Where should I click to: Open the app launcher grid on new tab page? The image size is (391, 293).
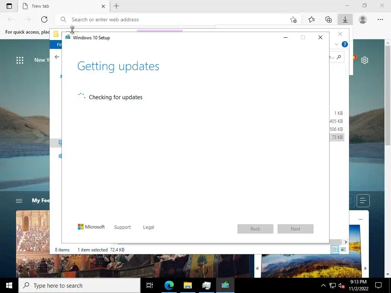pos(20,60)
